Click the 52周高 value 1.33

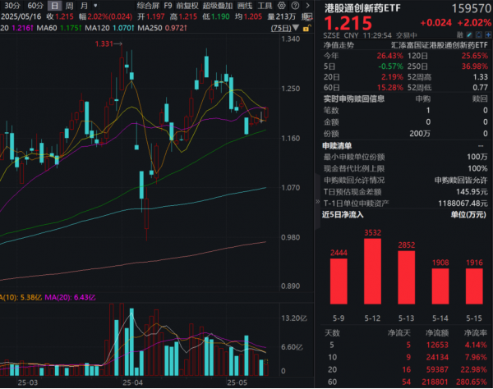click(x=481, y=77)
